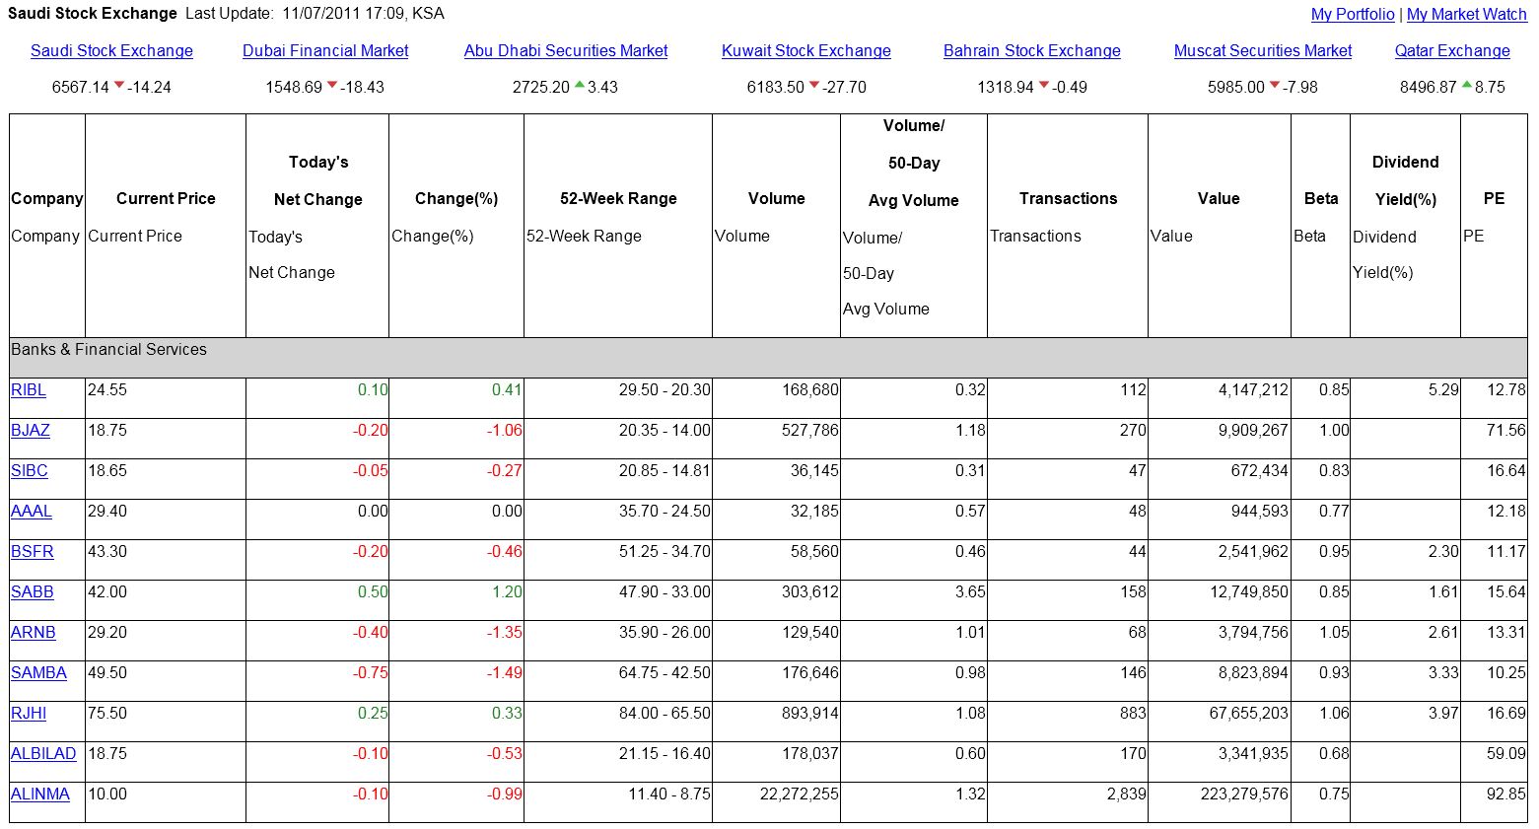The height and width of the screenshot is (829, 1539).
Task: Switch to Dubai Financial Market
Action: pos(325,50)
